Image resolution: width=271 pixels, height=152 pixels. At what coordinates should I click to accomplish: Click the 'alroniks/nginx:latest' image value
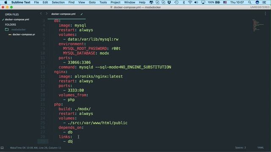pyautogui.click(x=99, y=76)
